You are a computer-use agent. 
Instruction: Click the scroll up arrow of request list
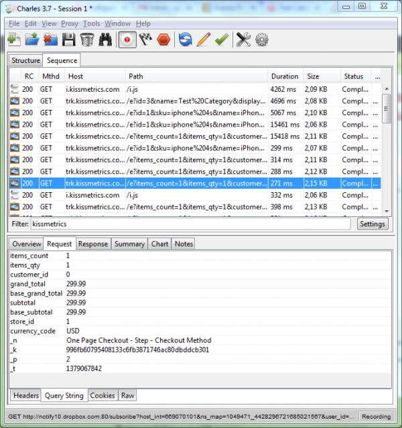tap(387, 88)
